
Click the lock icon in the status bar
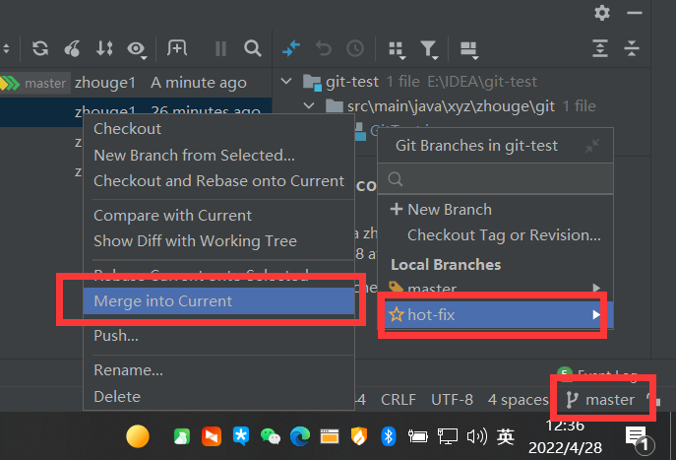click(654, 400)
